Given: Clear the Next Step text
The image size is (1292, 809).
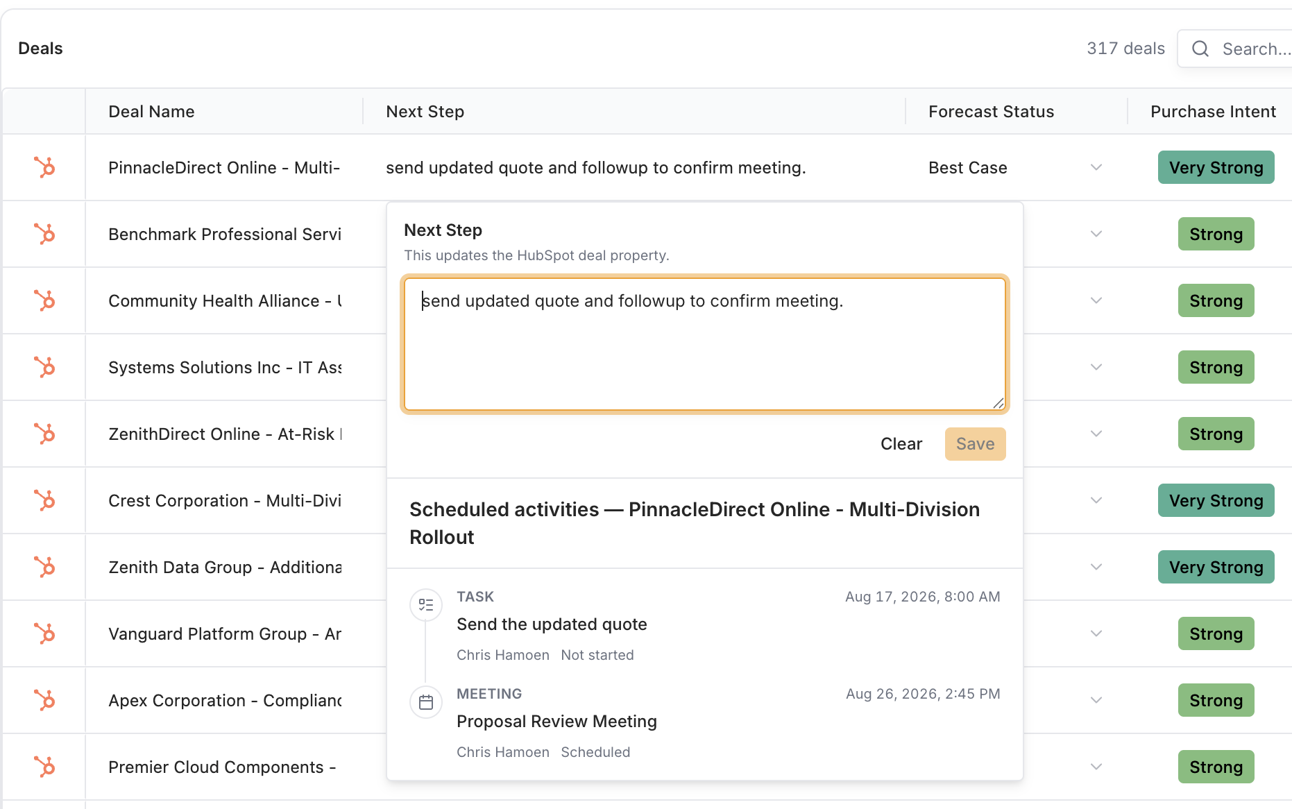Looking at the screenshot, I should [901, 444].
